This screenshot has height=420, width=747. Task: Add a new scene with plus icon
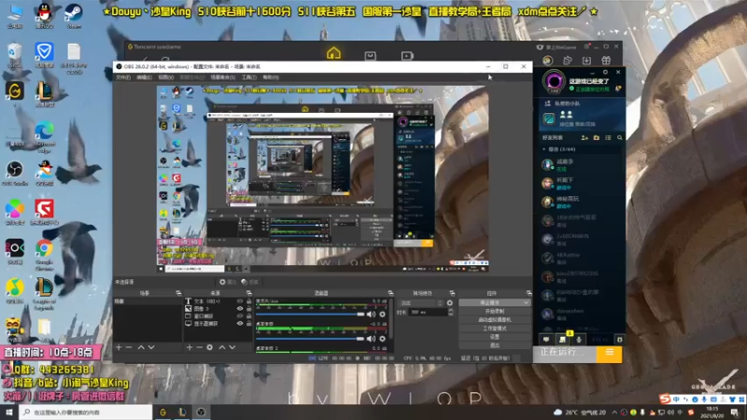pyautogui.click(x=119, y=347)
